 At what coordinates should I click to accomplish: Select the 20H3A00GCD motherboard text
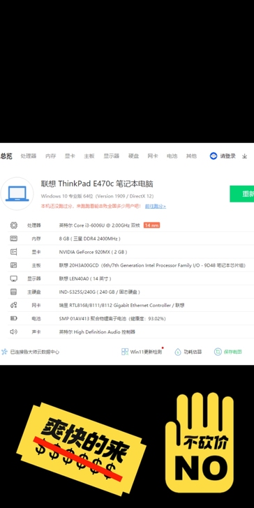(x=152, y=265)
